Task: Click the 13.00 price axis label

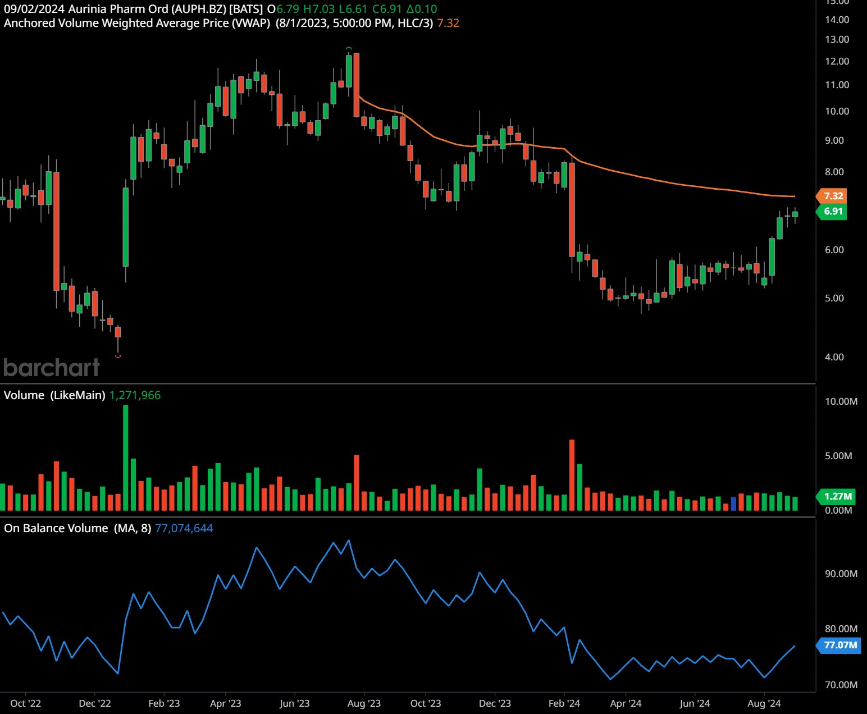Action: (837, 39)
